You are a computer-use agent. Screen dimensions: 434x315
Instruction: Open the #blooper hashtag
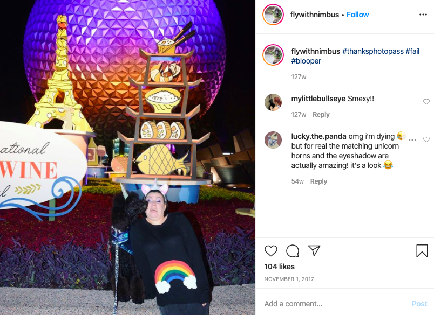coord(306,61)
